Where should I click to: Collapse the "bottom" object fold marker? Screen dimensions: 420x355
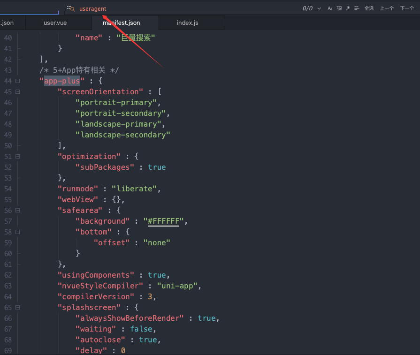(18, 232)
